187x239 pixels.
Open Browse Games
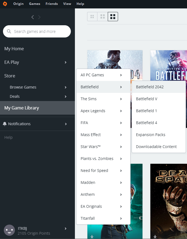click(23, 87)
